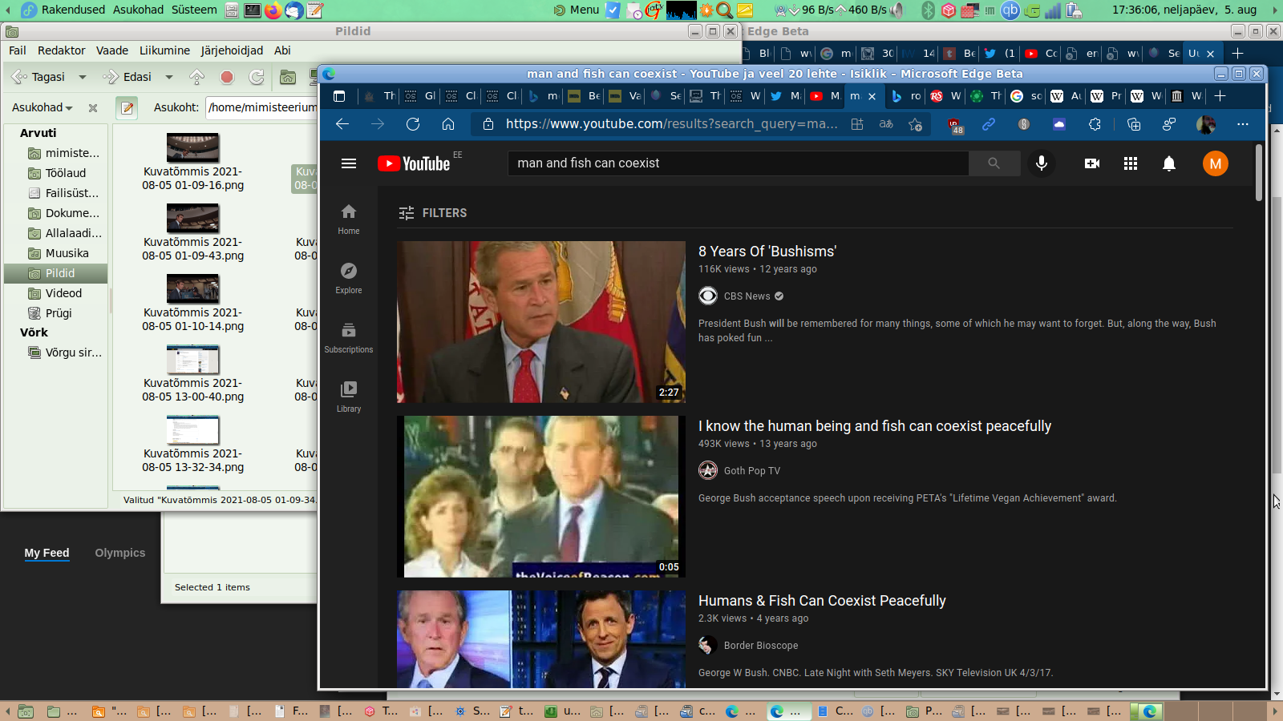
Task: Click the YouTube search magnifier button
Action: click(994, 163)
